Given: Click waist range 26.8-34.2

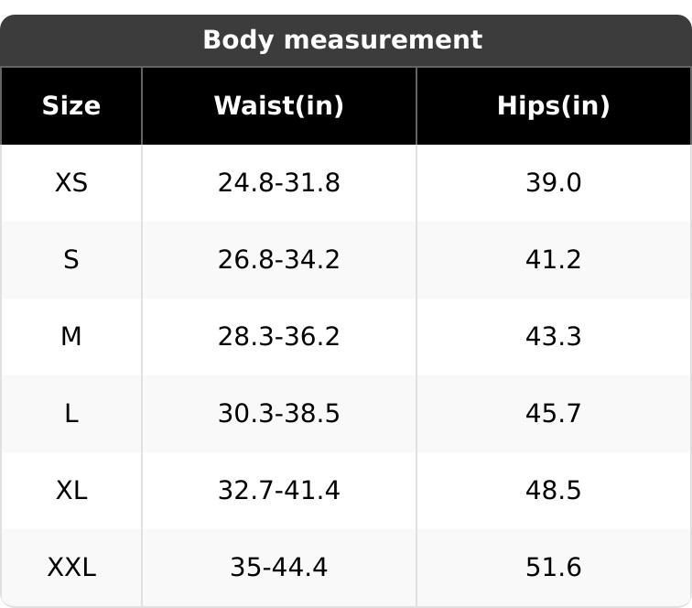Looking at the screenshot, I should coord(278,260).
